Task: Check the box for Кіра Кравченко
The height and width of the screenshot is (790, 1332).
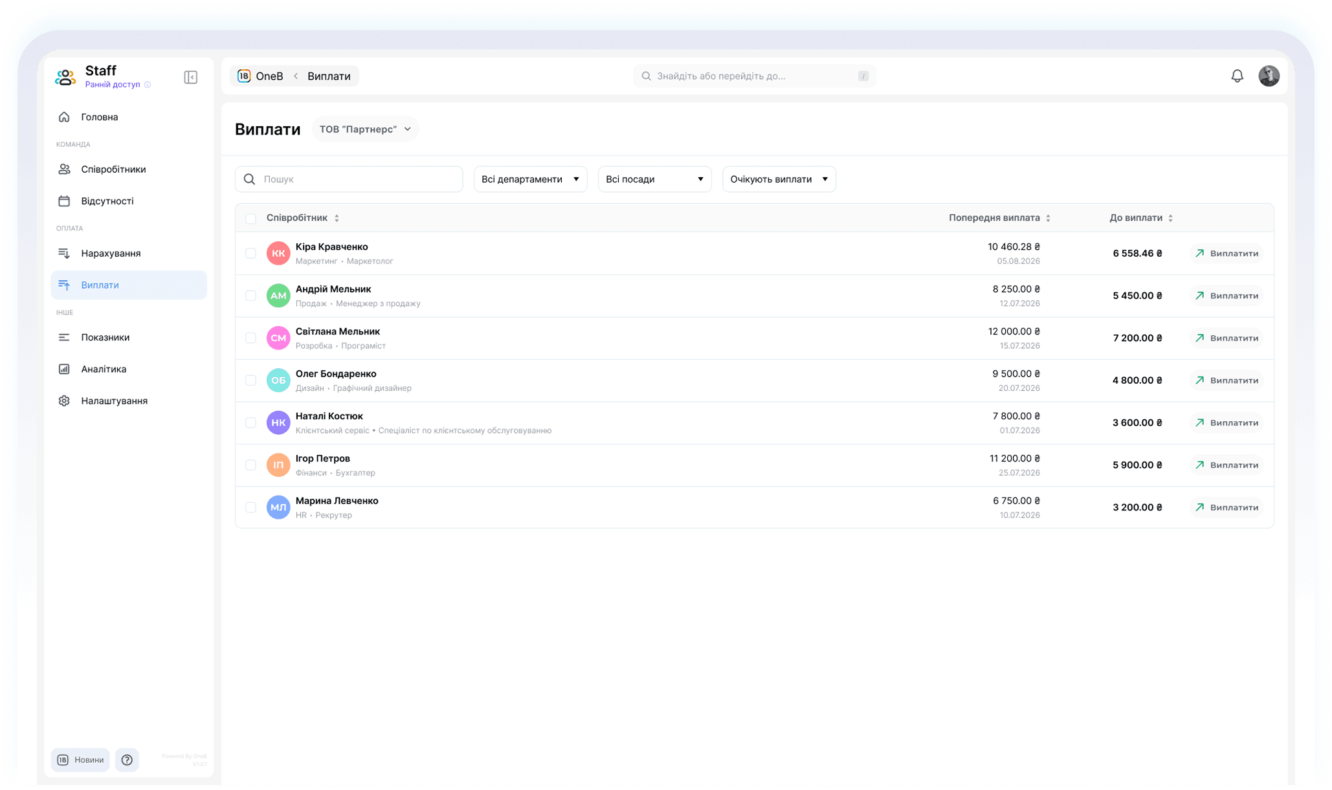Action: pyautogui.click(x=250, y=253)
